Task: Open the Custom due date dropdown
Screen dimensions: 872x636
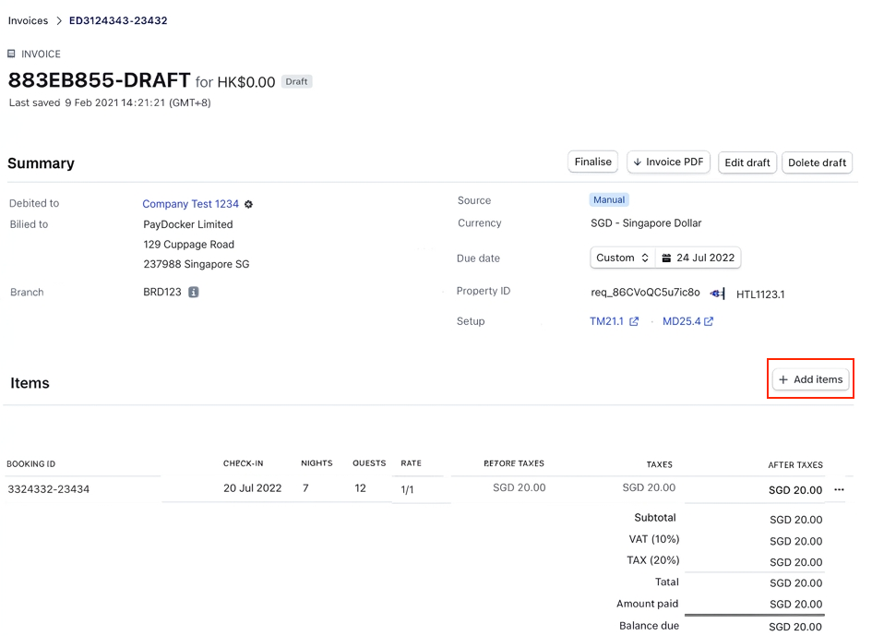Action: 623,258
